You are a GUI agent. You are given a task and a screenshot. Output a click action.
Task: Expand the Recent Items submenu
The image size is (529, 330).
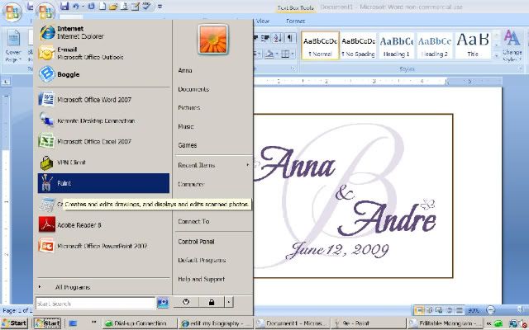(x=213, y=165)
